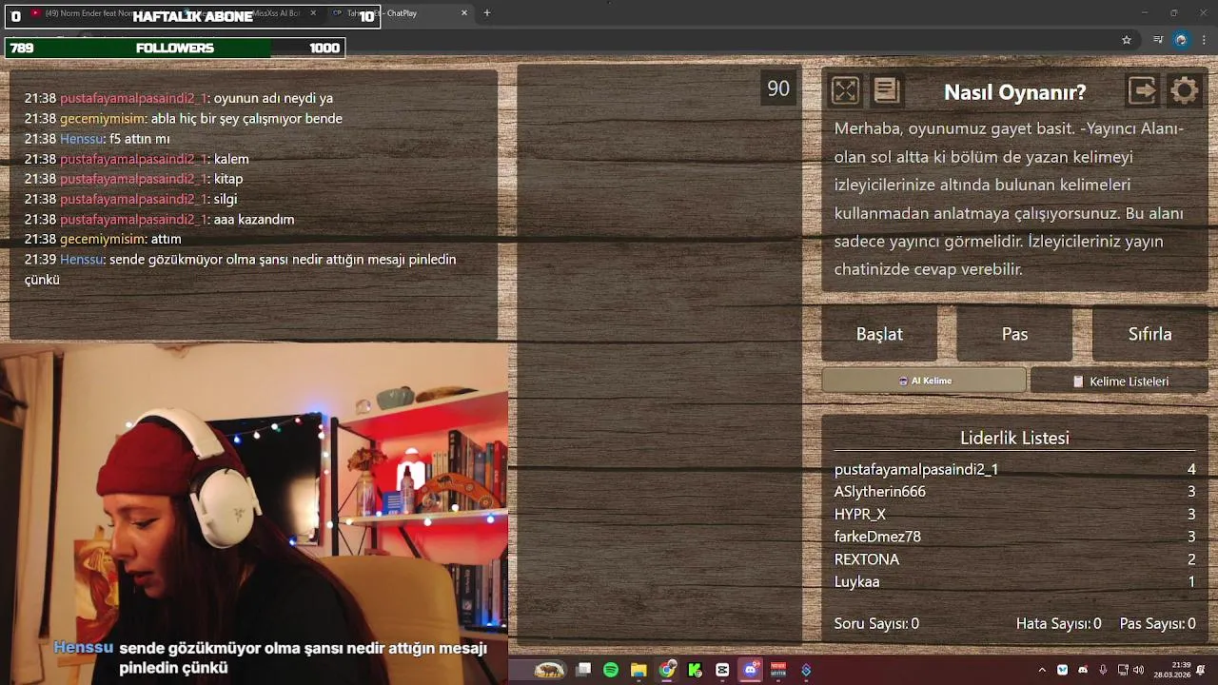Open the Chrome three-dot menu
The height and width of the screenshot is (685, 1218).
pyautogui.click(x=1204, y=40)
